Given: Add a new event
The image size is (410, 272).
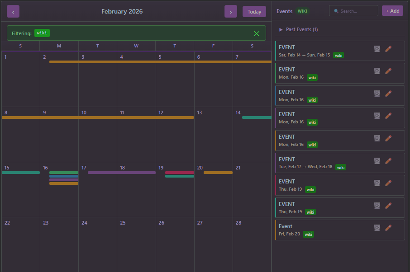Looking at the screenshot, I should coord(392,11).
